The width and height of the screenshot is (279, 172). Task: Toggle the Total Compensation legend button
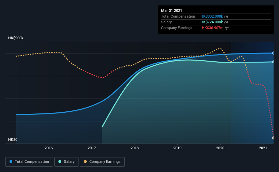tap(29, 162)
